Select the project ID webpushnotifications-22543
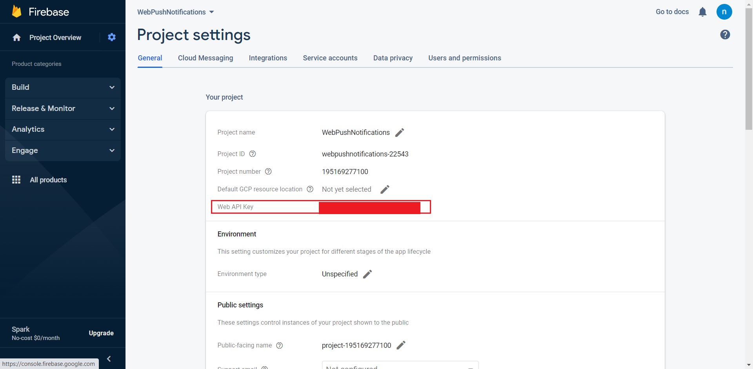This screenshot has width=753, height=369. click(x=365, y=154)
